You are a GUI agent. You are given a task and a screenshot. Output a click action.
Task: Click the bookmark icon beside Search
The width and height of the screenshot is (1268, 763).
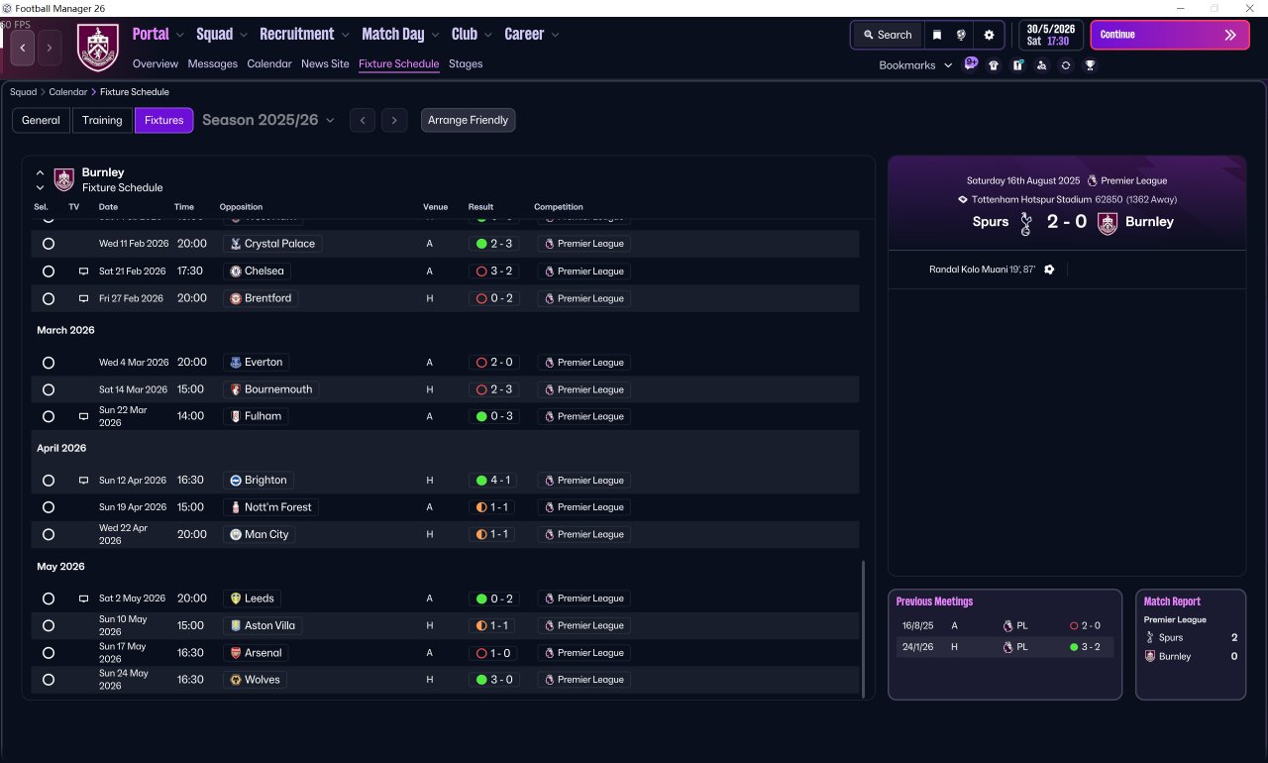937,35
